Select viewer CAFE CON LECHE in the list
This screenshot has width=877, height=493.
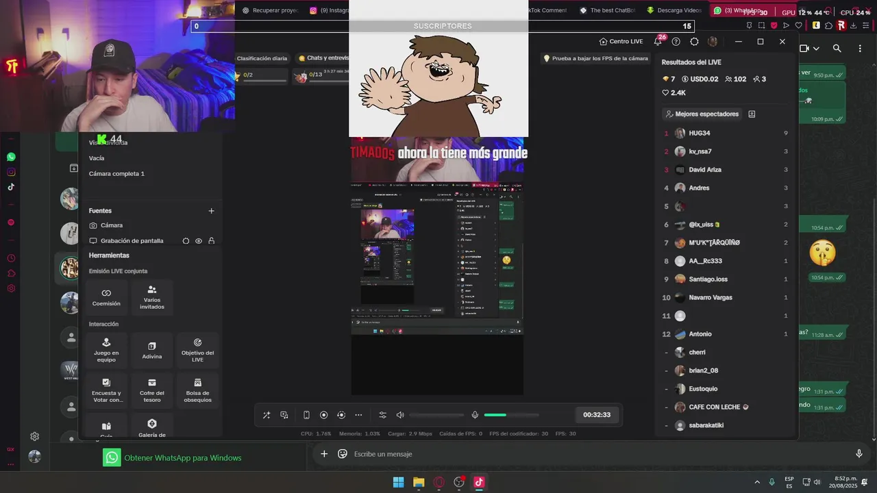(x=726, y=407)
